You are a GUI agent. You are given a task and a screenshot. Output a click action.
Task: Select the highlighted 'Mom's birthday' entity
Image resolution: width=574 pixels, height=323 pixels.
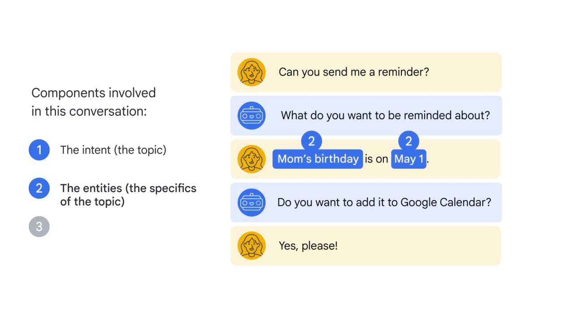coord(317,159)
